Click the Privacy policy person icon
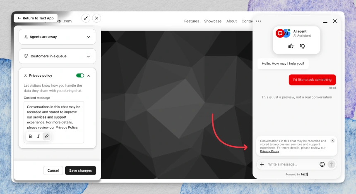 (x=25, y=76)
